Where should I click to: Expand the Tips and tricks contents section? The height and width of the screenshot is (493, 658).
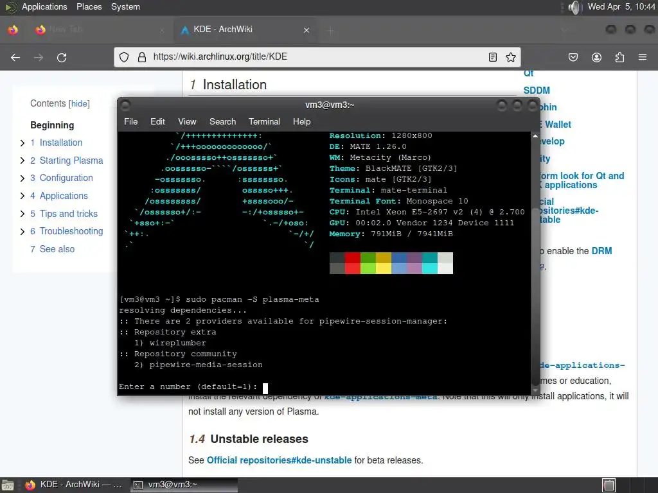[22, 214]
